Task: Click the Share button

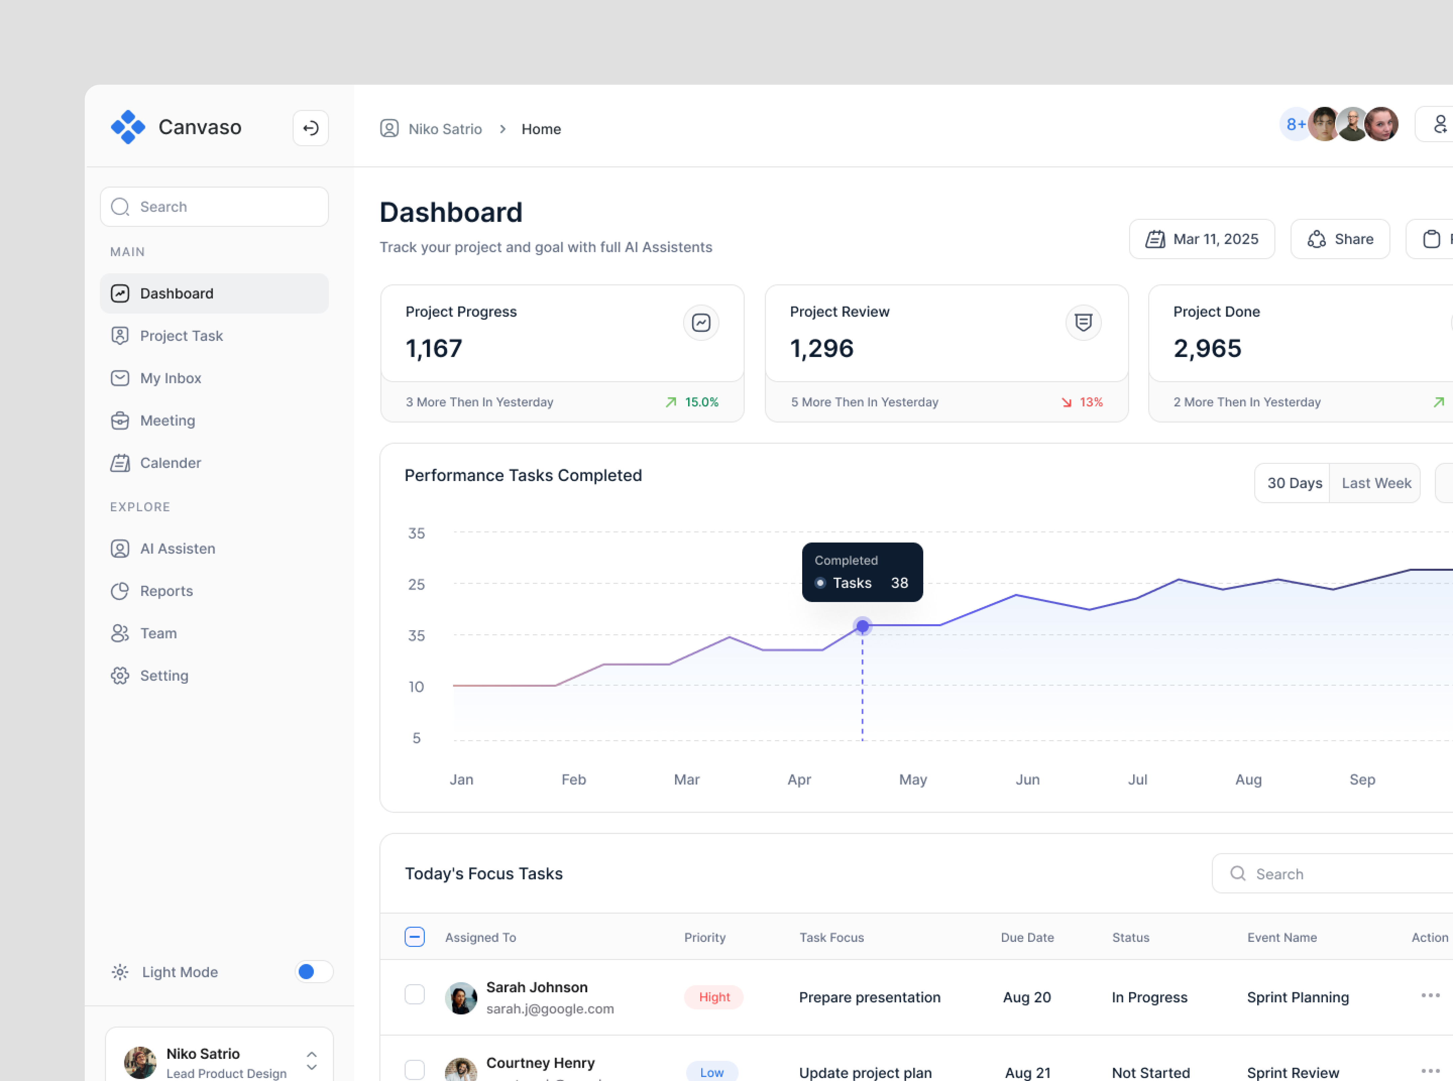Action: click(x=1340, y=239)
